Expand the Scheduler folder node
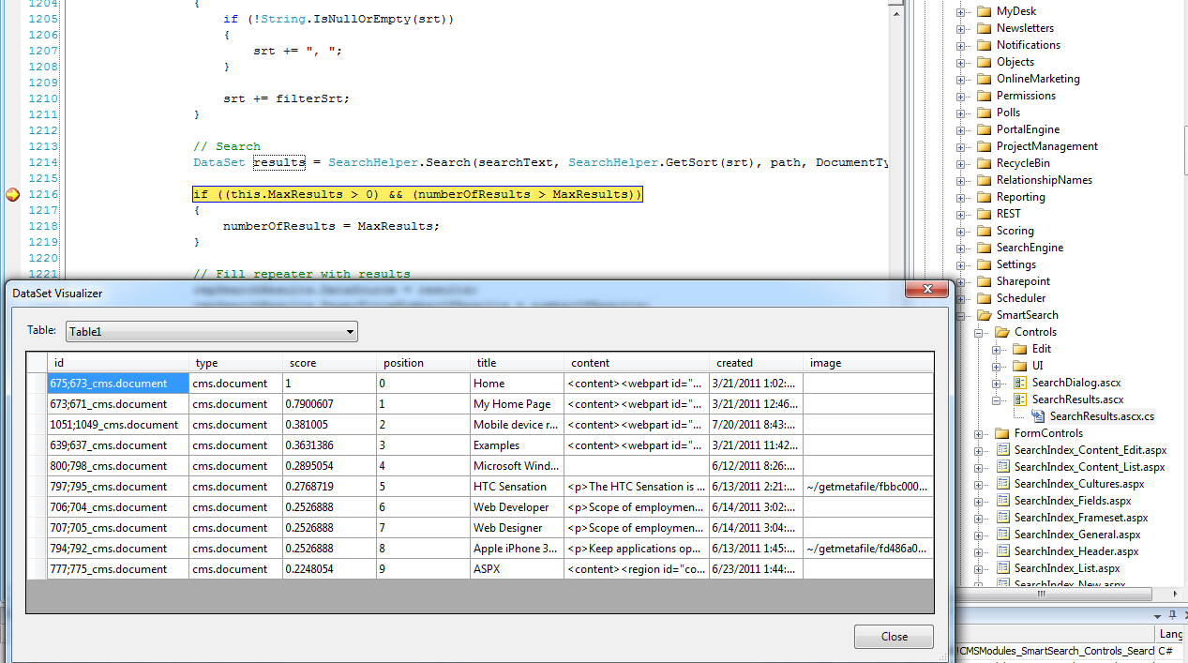Screen dimensions: 1188x663 pos(961,297)
